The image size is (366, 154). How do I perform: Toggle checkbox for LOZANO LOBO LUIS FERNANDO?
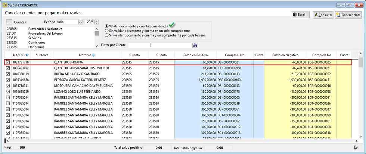pos(8,92)
